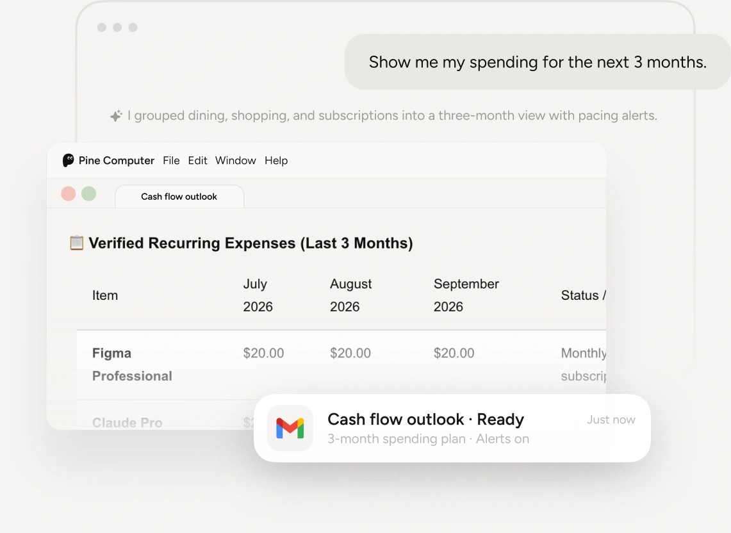Click the assistant reply about pacing alerts
Viewport: 731px width, 533px height.
pyautogui.click(x=392, y=116)
